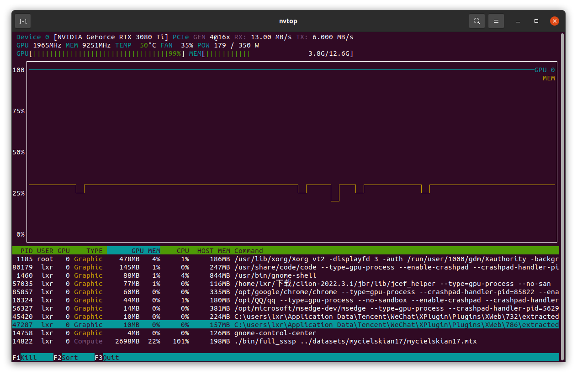This screenshot has height=375, width=577.
Task: Select the gnome-shell process row
Action: coord(183,275)
